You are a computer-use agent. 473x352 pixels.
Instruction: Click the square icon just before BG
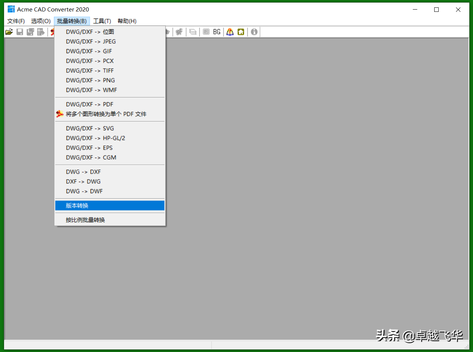206,32
